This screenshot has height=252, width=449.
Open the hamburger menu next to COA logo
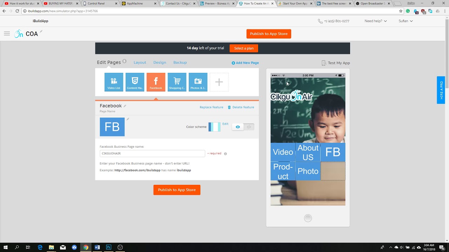click(7, 34)
